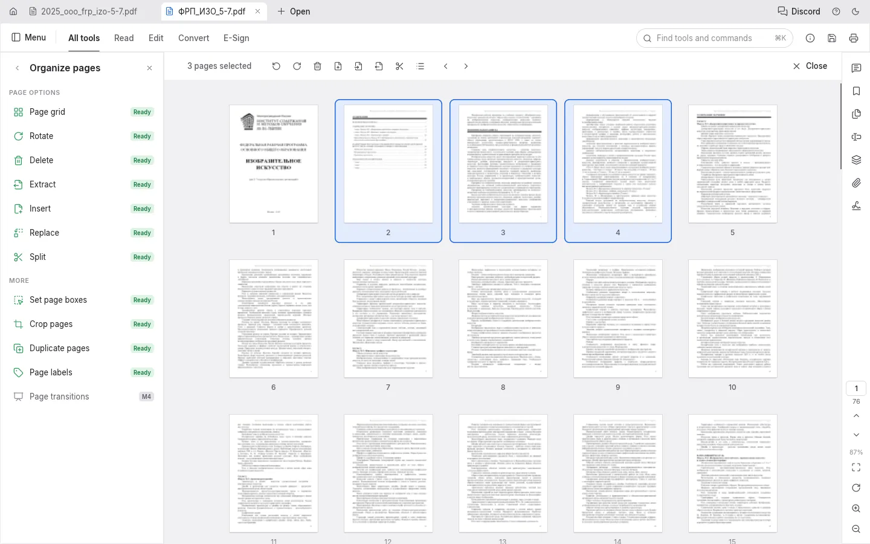Choose the Delete page option
Viewport: 870px width, 544px height.
[x=83, y=160]
